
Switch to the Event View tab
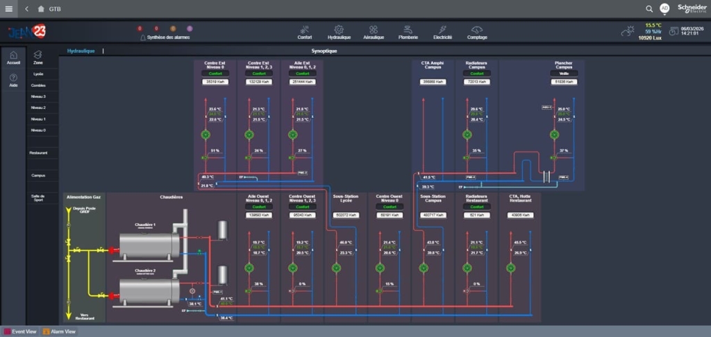coord(21,331)
